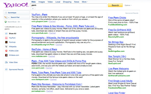Click the Yahoo! logo
The image size is (151, 94).
point(16,5)
